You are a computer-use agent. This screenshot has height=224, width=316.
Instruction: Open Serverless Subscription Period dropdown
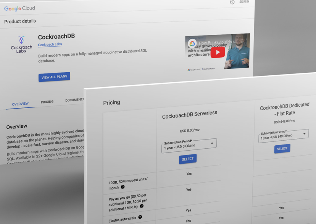(x=189, y=145)
